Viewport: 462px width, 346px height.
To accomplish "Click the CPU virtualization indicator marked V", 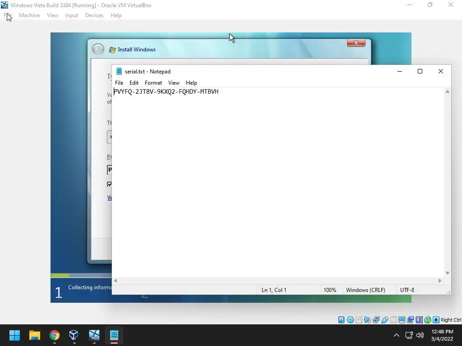I will (419, 320).
